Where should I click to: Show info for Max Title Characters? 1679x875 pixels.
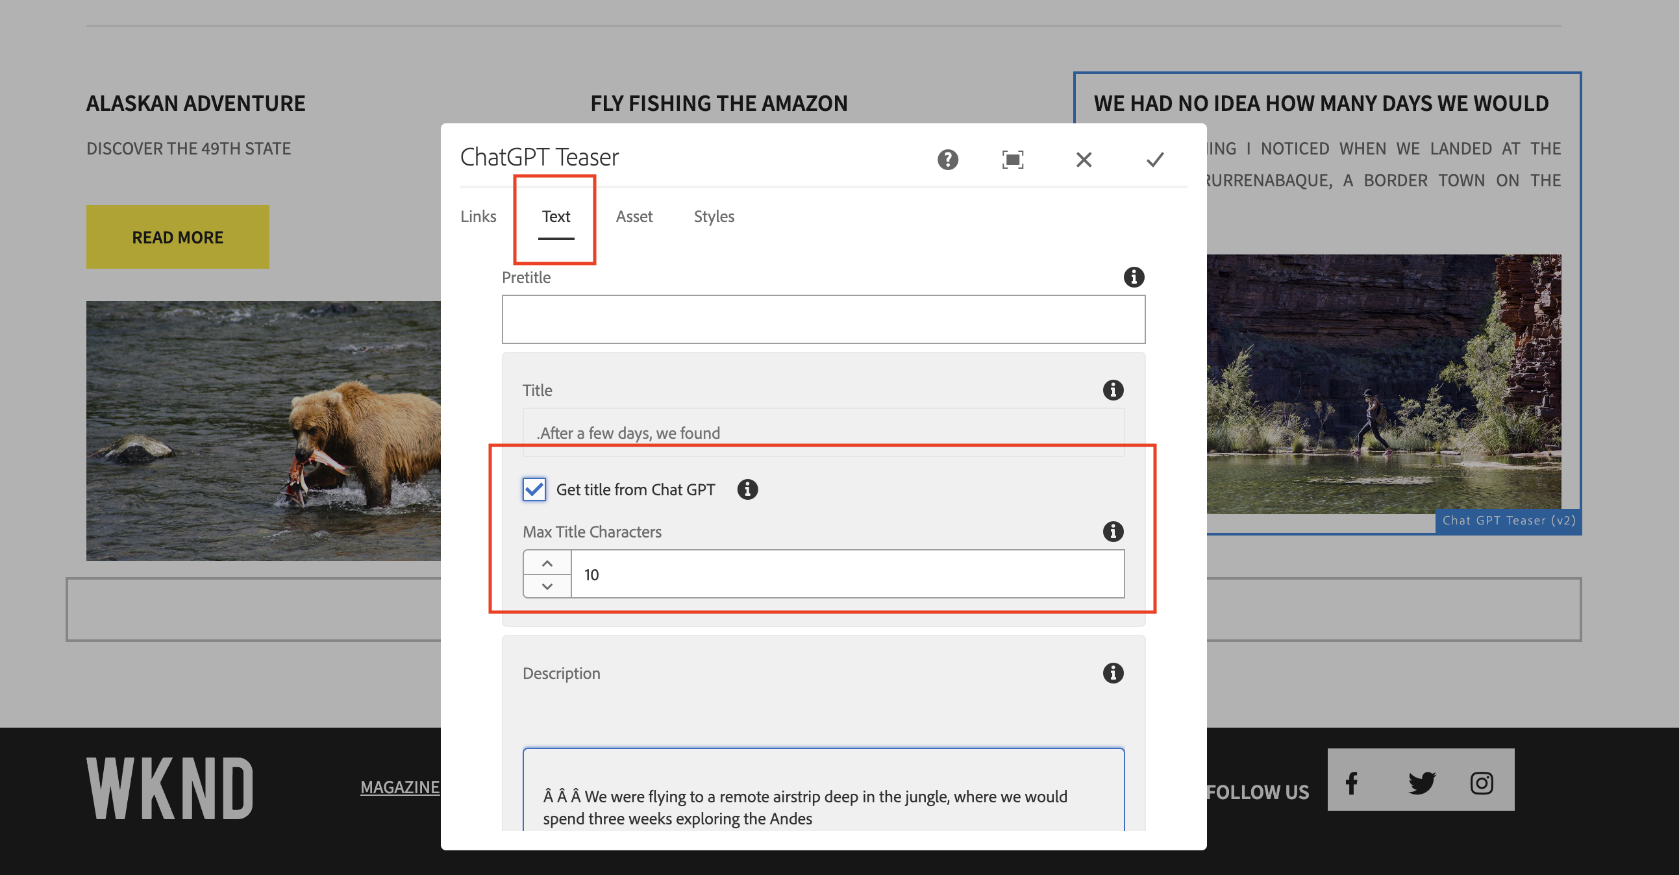pos(1113,532)
